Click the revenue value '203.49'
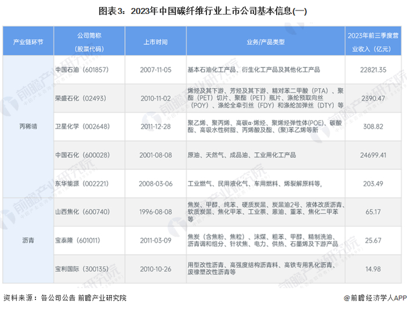The image size is (407, 309). [x=373, y=184]
